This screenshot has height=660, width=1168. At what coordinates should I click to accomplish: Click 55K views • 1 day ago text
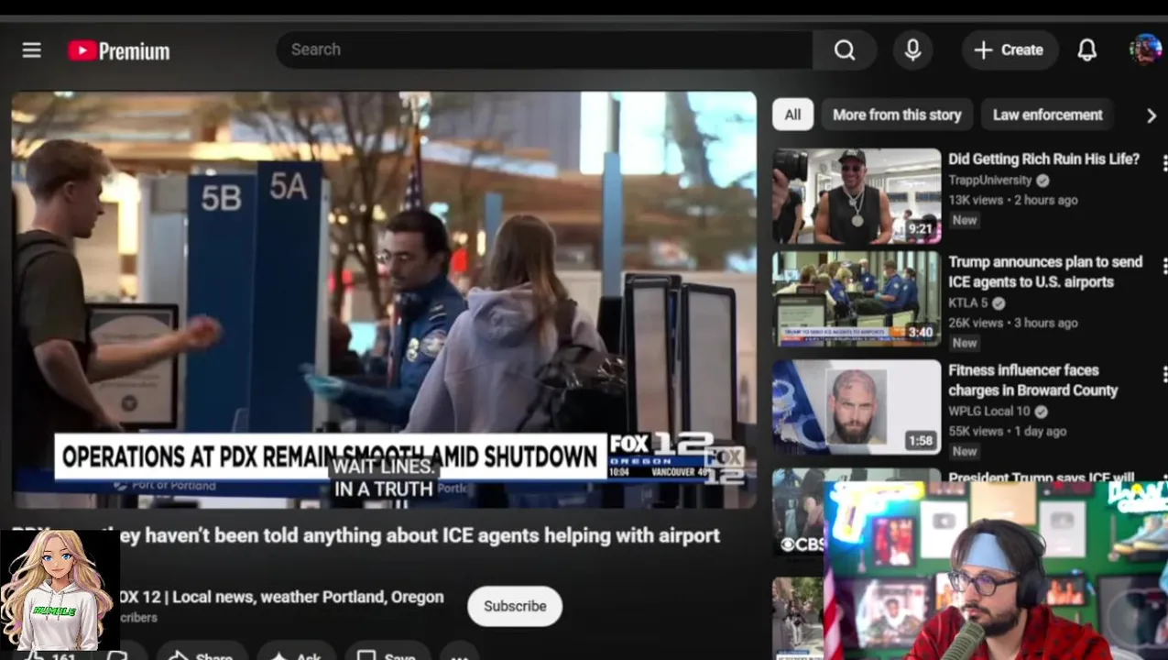pos(1008,431)
